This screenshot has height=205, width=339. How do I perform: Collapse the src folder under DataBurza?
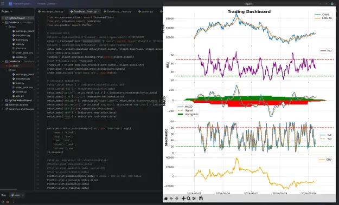tap(7, 70)
